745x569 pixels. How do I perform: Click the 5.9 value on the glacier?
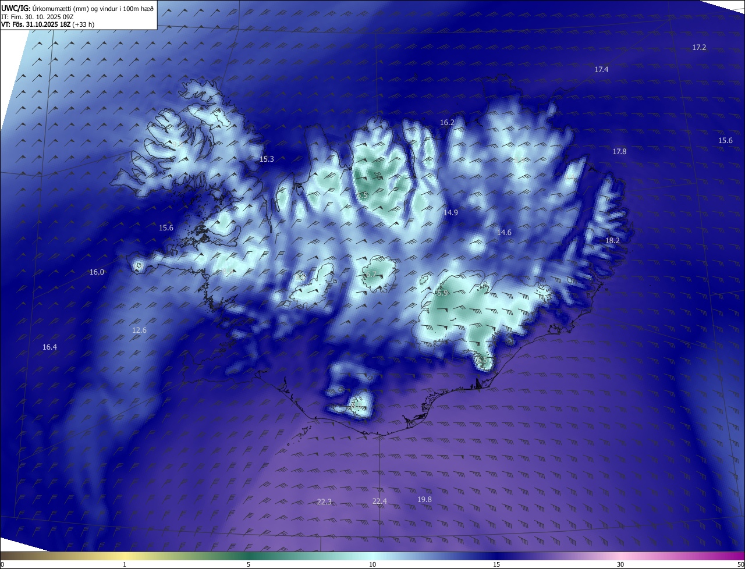pos(442,293)
